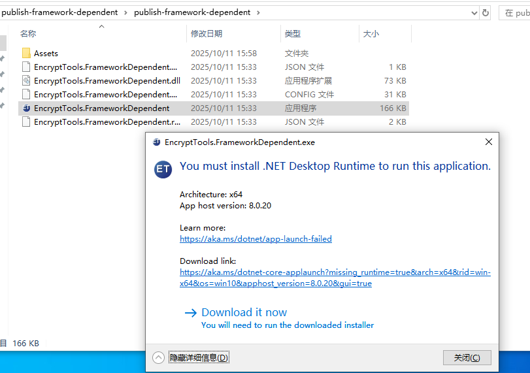Select the Assets folder name
Screen dimensions: 530x373
(x=46, y=54)
